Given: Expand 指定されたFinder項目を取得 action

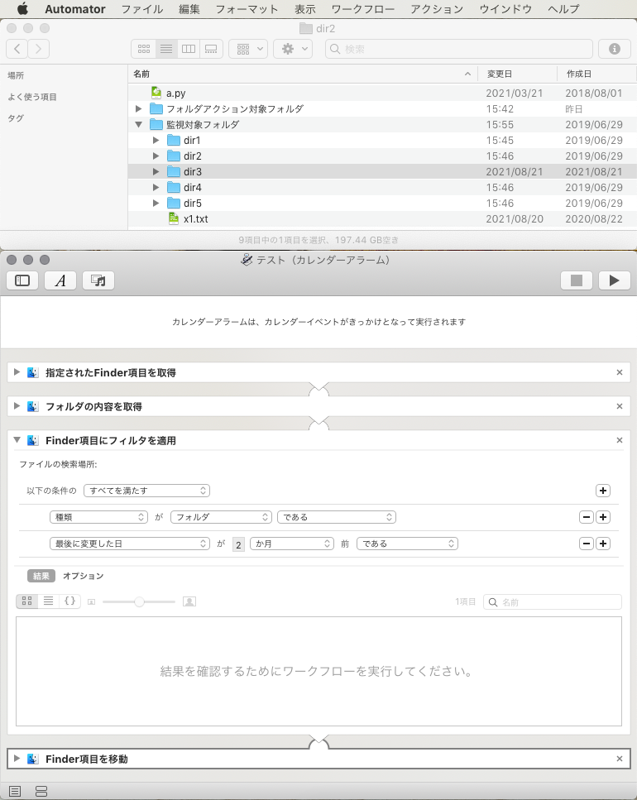Looking at the screenshot, I should coord(17,372).
